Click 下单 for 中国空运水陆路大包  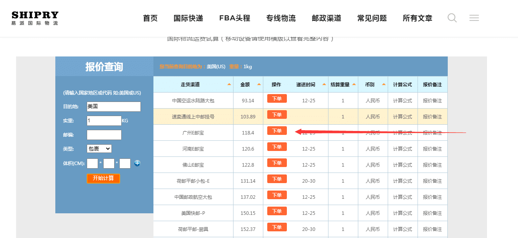click(x=277, y=98)
